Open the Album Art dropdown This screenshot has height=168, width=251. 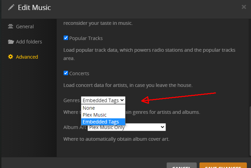pyautogui.click(x=127, y=127)
